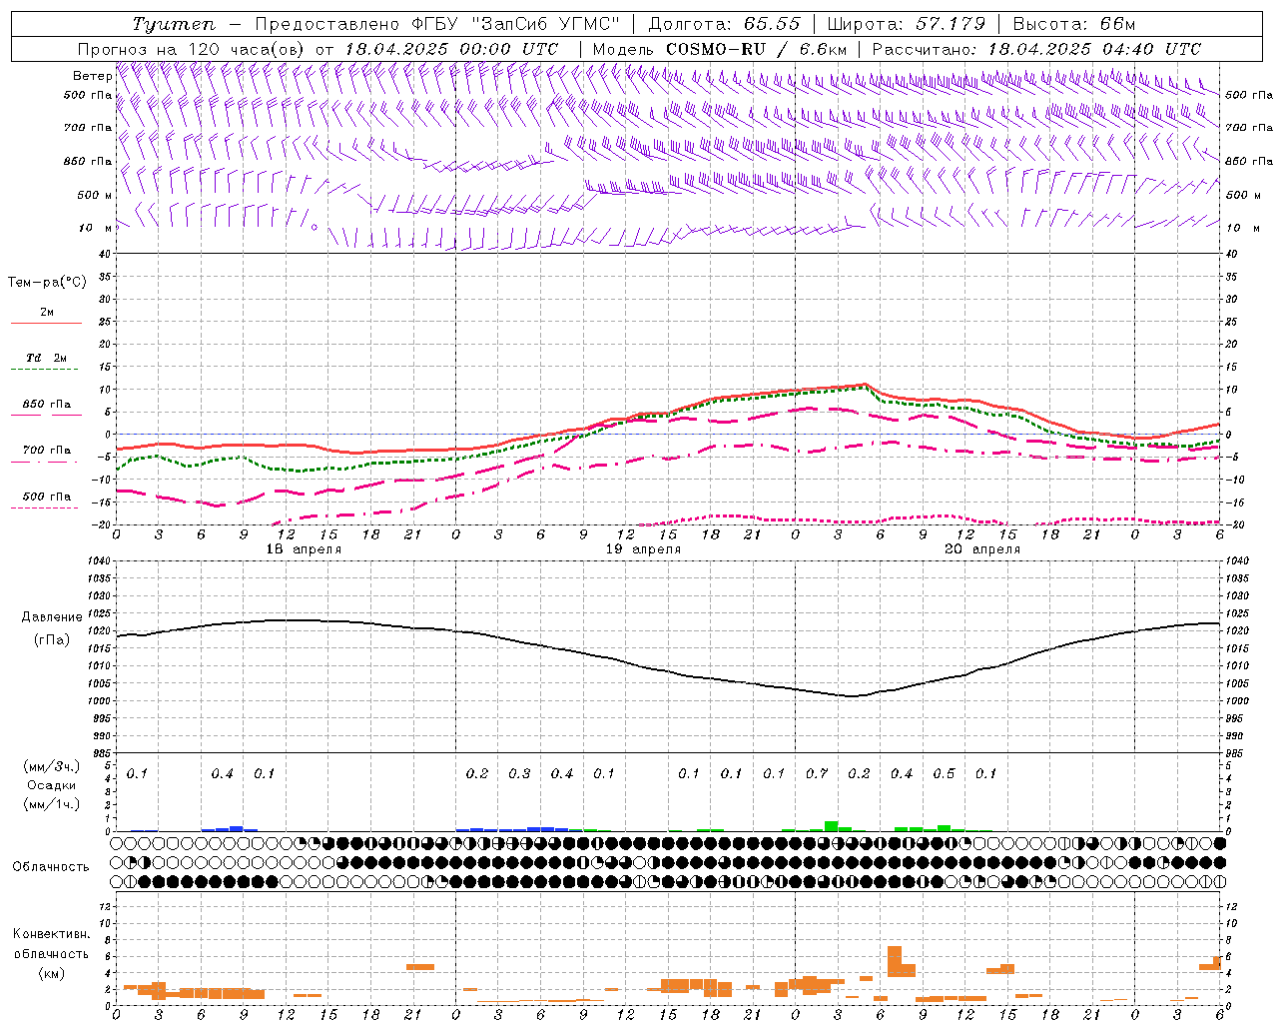Select the 19 апреля date label
Image resolution: width=1278 pixels, height=1023 pixels.
(644, 549)
